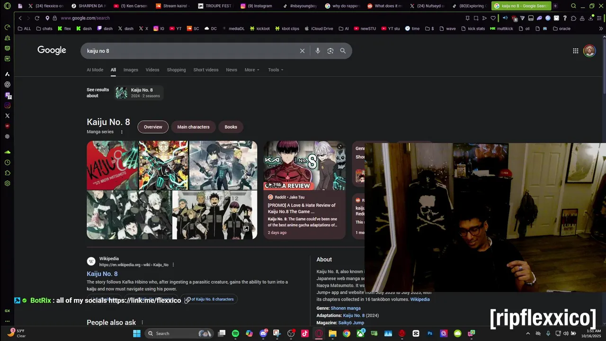Open the Google account profile picture
The image size is (606, 341).
coord(589,51)
